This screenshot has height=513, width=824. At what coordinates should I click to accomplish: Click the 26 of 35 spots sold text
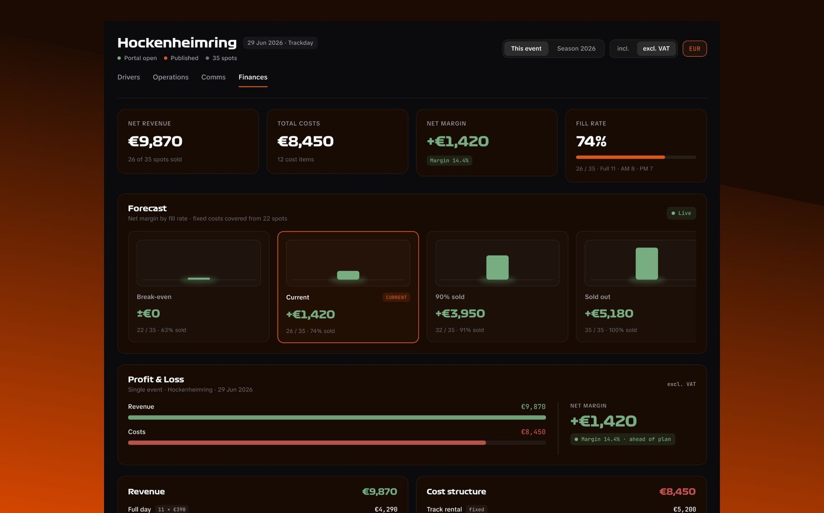pyautogui.click(x=155, y=160)
